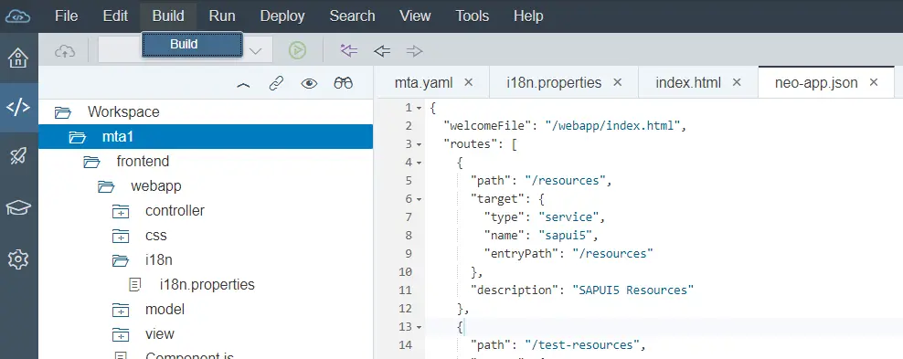Click the binoculars search icon
The height and width of the screenshot is (359, 903).
(344, 83)
